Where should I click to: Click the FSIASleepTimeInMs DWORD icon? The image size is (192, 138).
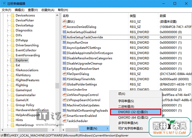(64, 79)
